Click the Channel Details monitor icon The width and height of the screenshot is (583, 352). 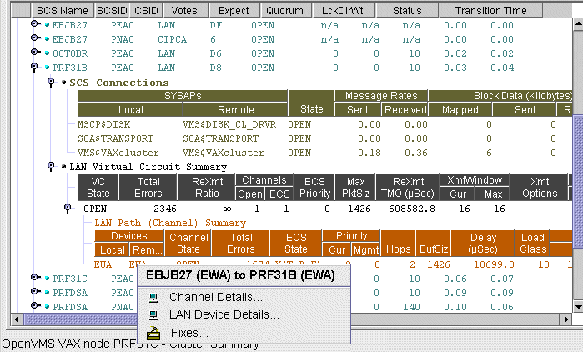153,298
